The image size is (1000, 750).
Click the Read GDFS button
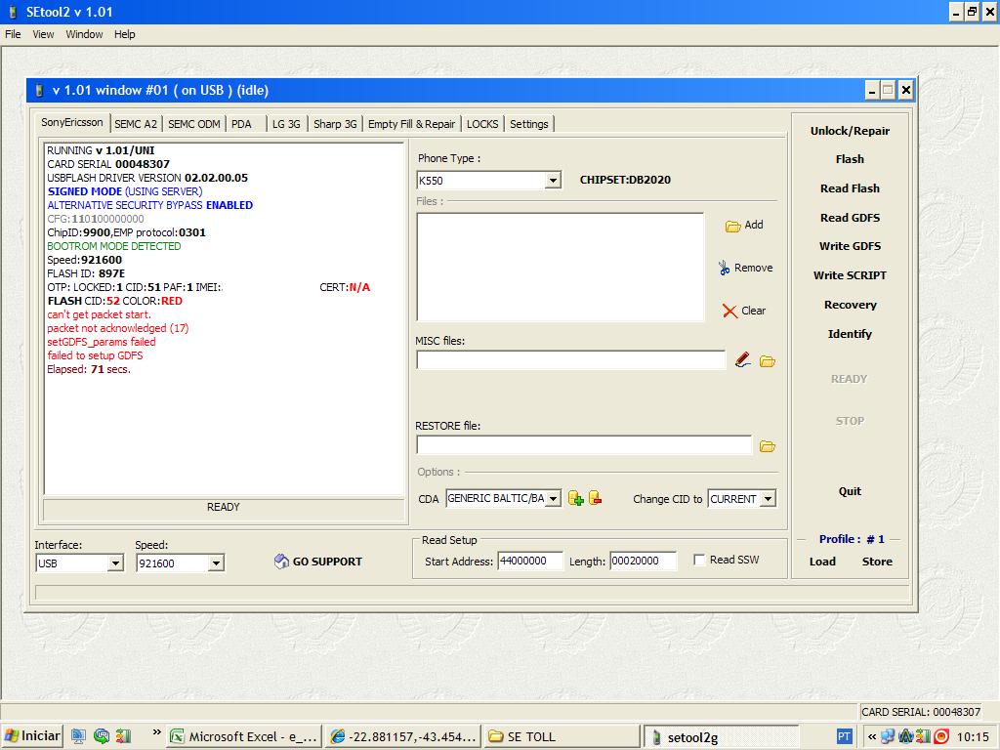pyautogui.click(x=851, y=218)
